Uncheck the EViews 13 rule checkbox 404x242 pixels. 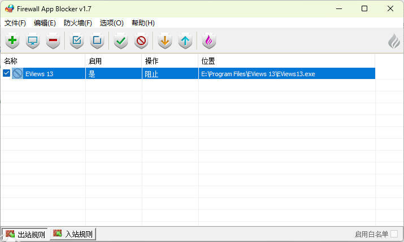[x=7, y=74]
